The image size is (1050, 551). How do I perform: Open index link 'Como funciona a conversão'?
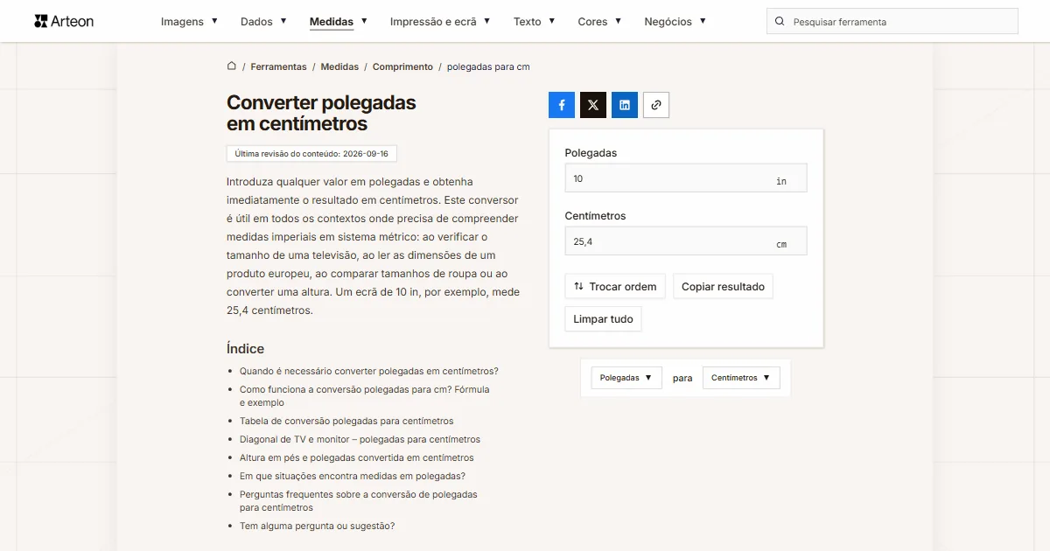point(365,396)
